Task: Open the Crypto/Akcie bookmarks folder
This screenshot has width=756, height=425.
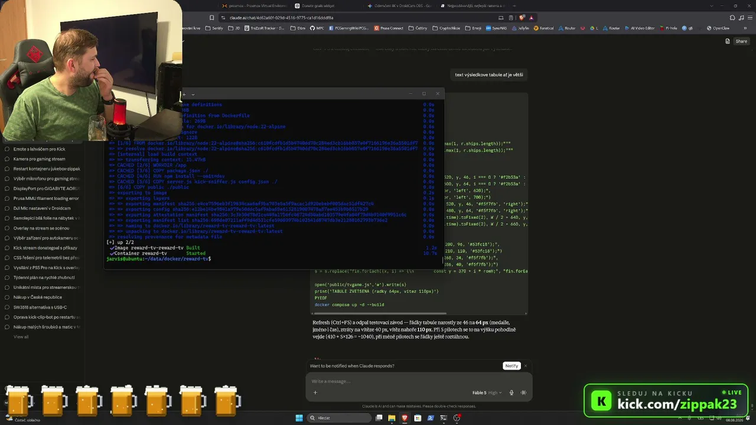Action: pos(447,28)
